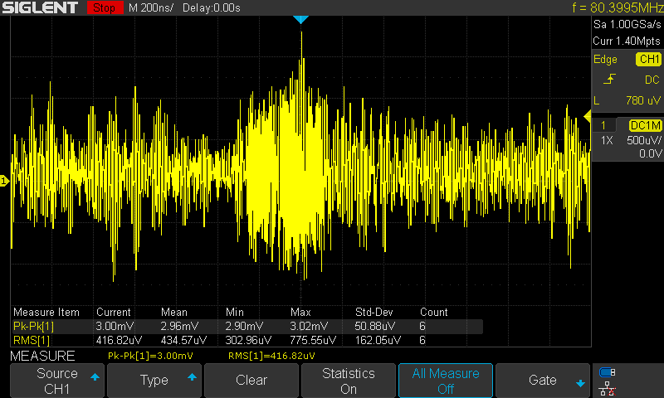
Task: Clear the measurement statistics
Action: pyautogui.click(x=251, y=381)
